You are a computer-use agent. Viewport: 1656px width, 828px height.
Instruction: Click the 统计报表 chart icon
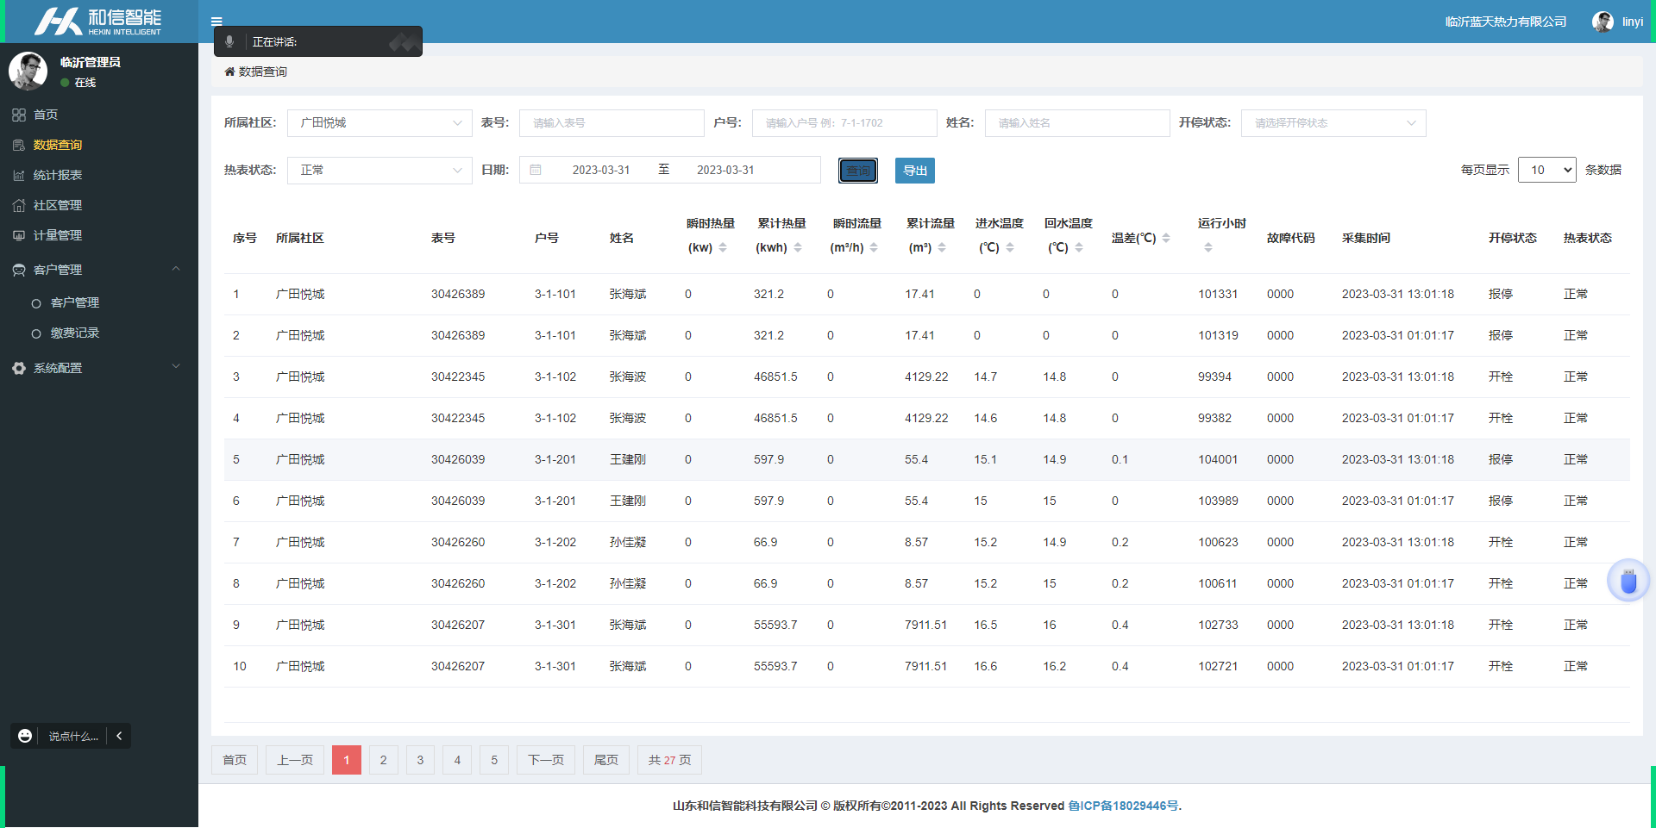point(19,175)
